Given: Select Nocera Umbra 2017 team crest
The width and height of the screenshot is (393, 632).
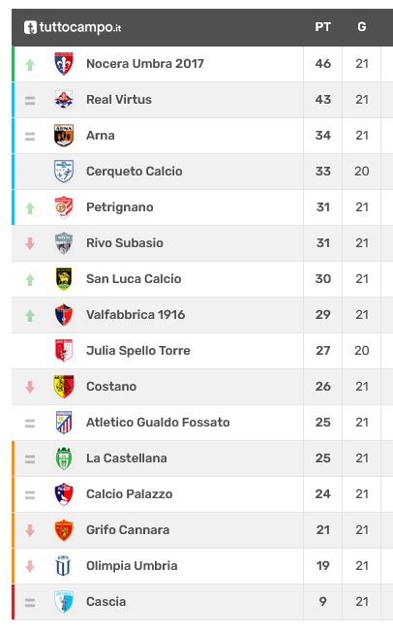Looking at the screenshot, I should point(64,64).
